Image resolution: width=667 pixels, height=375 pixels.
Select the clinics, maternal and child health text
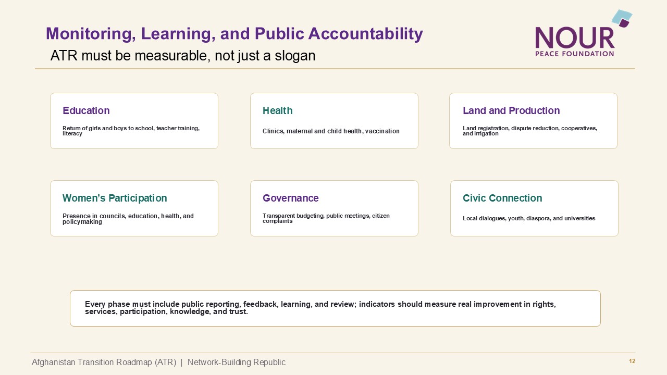(331, 131)
